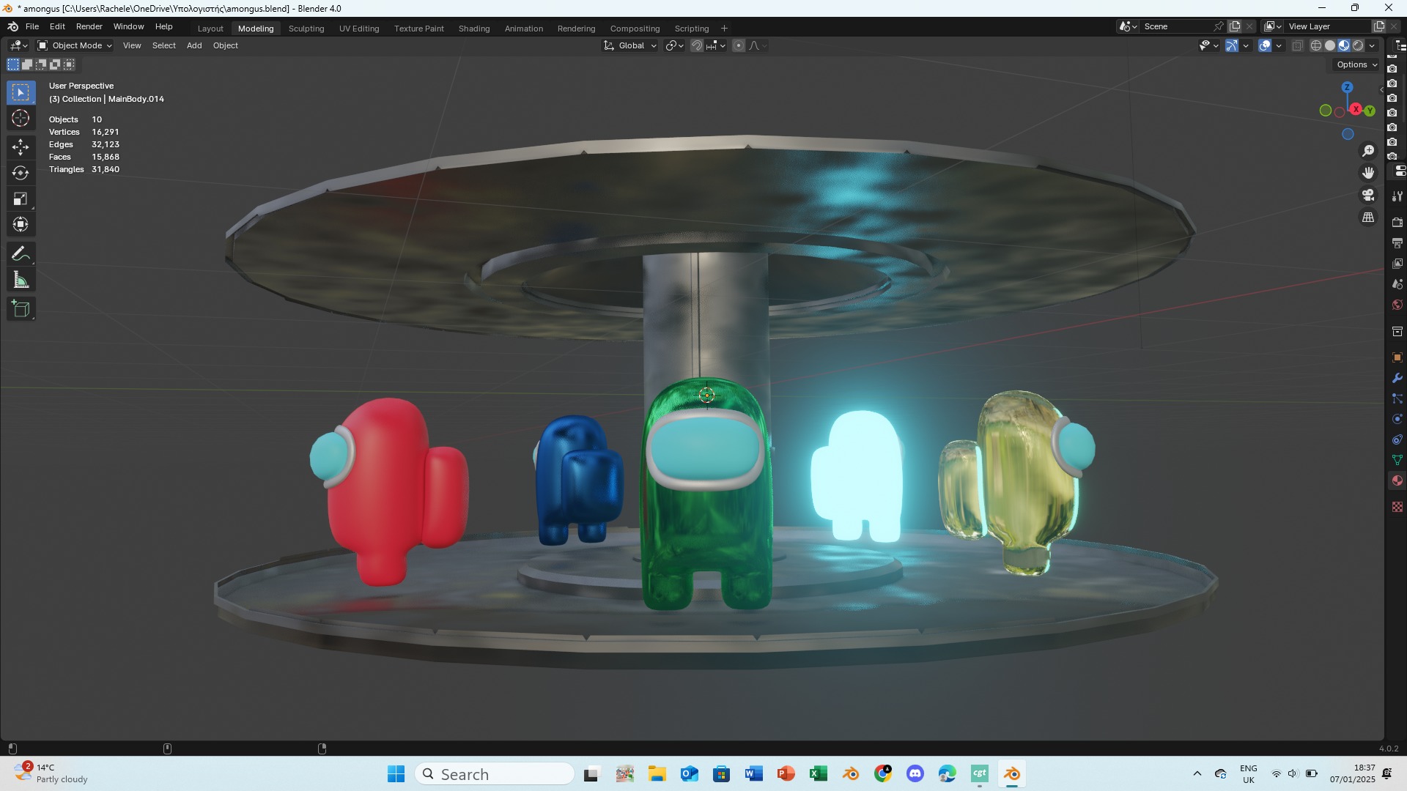Open the Modifiers properties tab (blue wrench)
This screenshot has width=1407, height=791.
[x=1397, y=378]
